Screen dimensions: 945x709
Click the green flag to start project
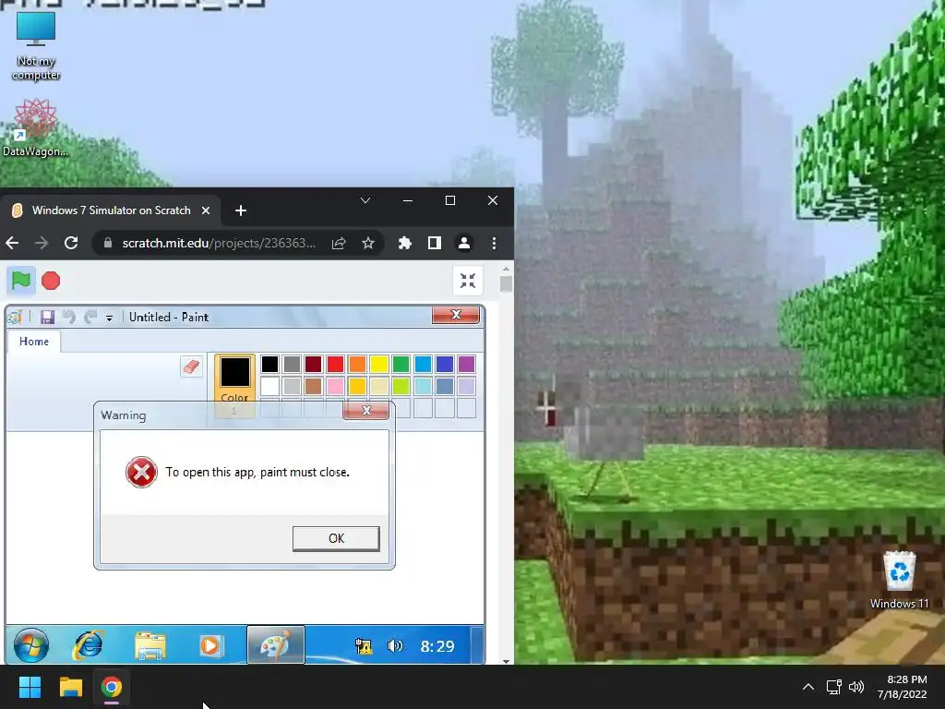pos(21,281)
